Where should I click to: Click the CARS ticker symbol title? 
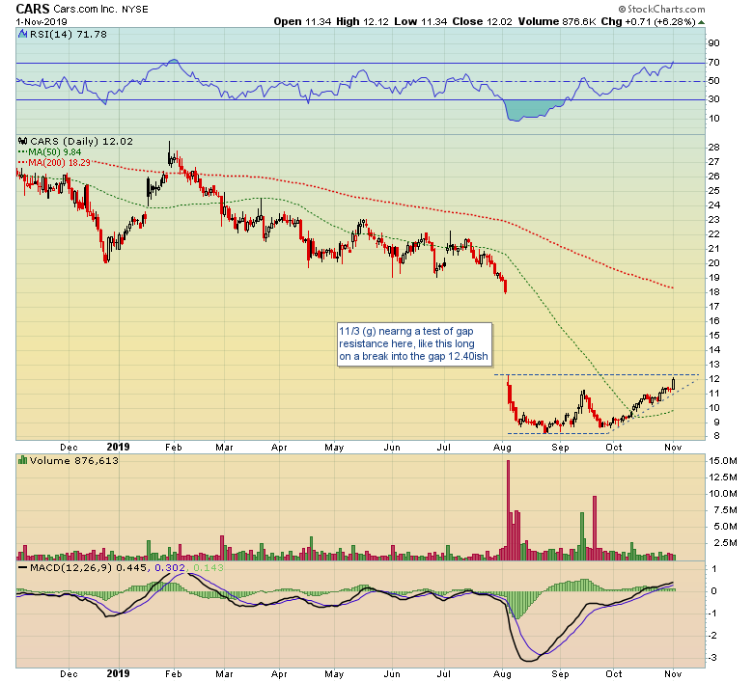tap(32, 9)
